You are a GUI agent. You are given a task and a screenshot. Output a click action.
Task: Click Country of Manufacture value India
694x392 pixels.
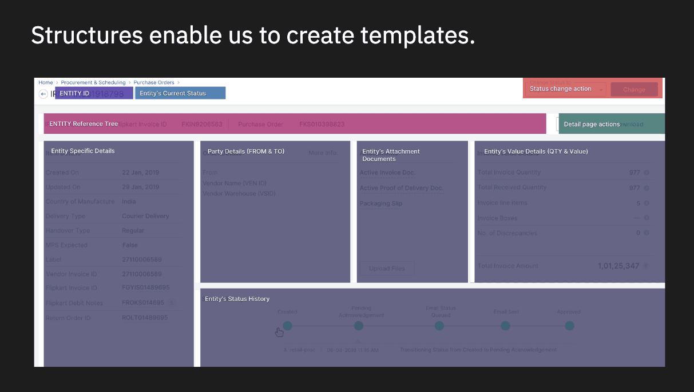[129, 202]
